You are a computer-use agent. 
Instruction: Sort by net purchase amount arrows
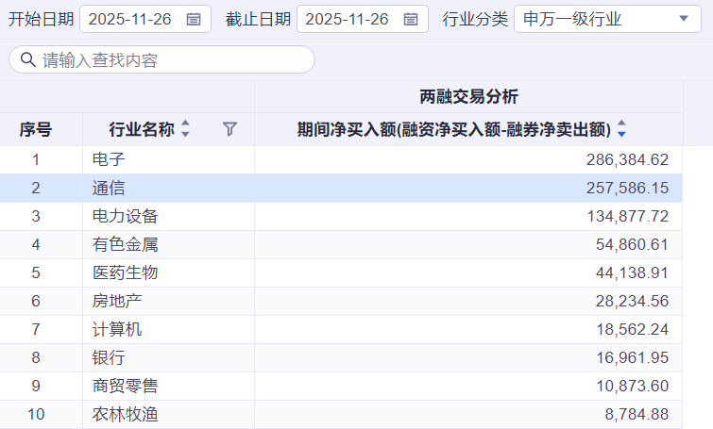pyautogui.click(x=621, y=129)
